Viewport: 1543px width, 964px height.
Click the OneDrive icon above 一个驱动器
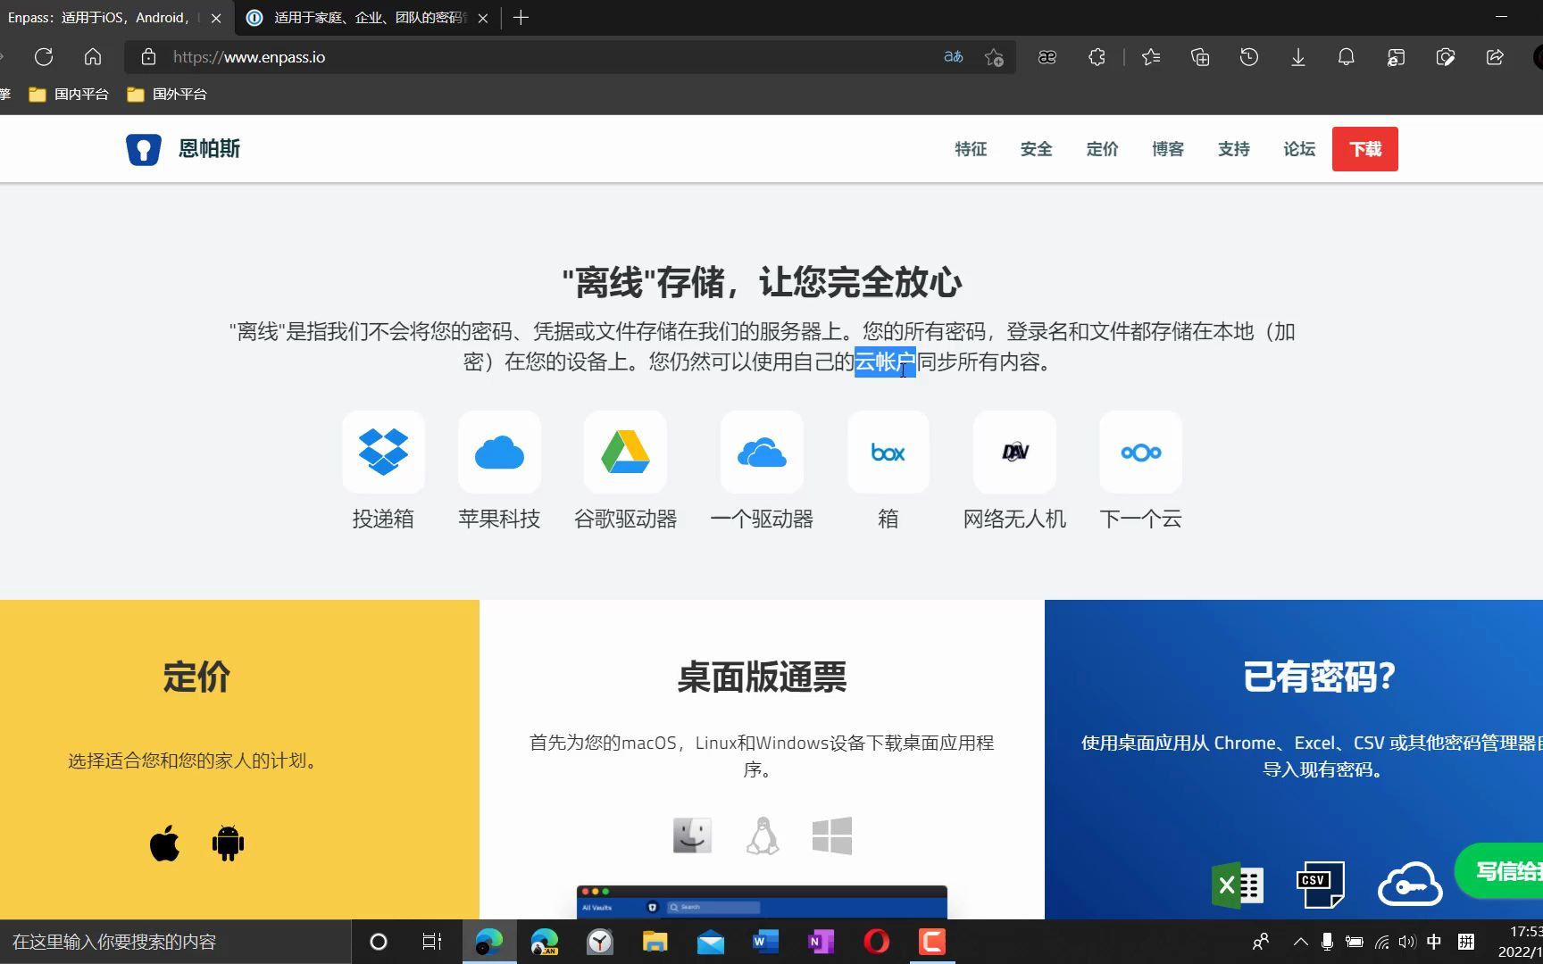762,453
